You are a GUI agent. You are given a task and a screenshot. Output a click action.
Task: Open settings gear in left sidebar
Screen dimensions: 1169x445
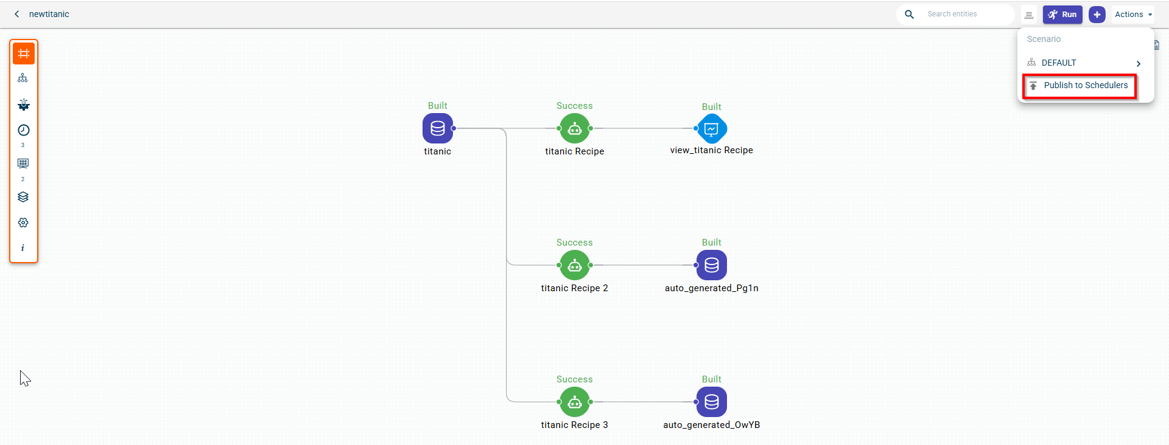tap(23, 222)
